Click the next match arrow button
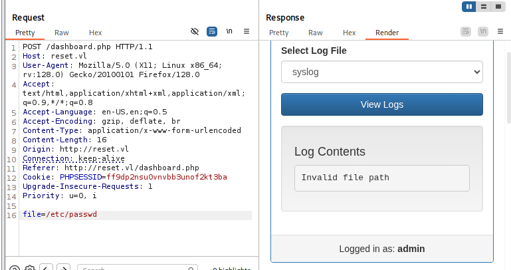This screenshot has width=511, height=270. click(64, 267)
